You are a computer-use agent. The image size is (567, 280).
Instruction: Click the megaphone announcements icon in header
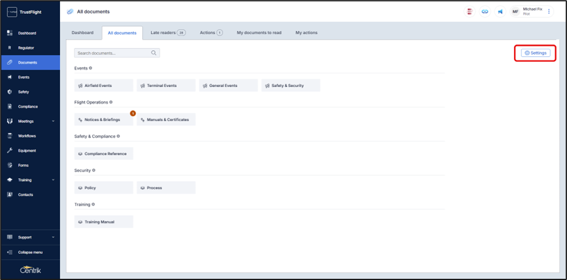500,11
